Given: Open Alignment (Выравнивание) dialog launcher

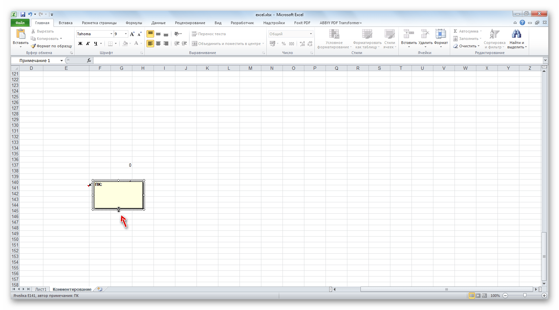Looking at the screenshot, I should pyautogui.click(x=264, y=53).
